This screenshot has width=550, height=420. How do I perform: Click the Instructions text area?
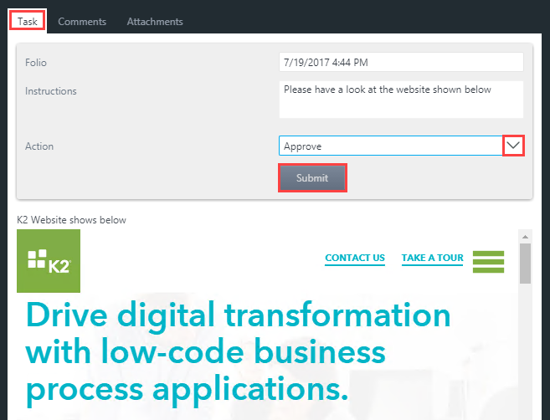(x=401, y=100)
